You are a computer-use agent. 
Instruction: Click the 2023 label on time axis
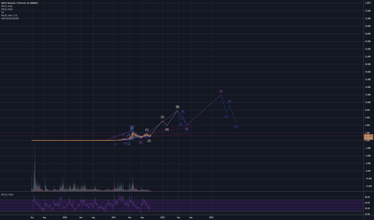click(211, 217)
